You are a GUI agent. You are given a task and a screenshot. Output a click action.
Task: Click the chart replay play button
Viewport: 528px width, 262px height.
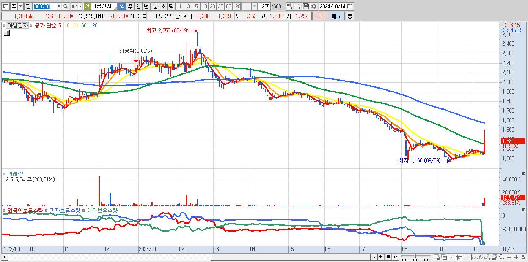(374, 257)
